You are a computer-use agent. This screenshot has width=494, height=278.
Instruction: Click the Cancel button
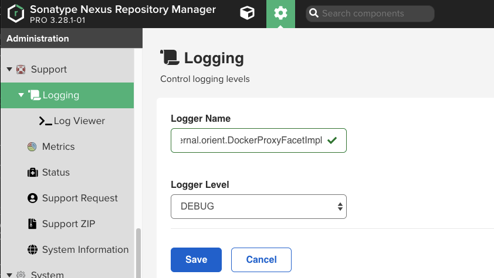click(x=261, y=259)
